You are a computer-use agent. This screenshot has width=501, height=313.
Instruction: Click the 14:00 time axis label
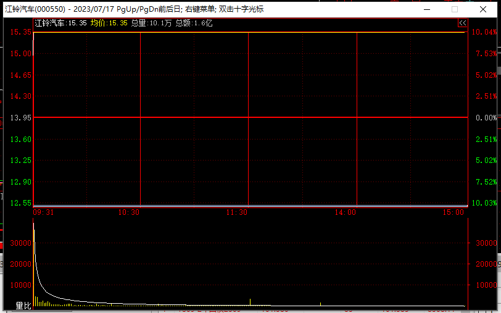(x=345, y=212)
